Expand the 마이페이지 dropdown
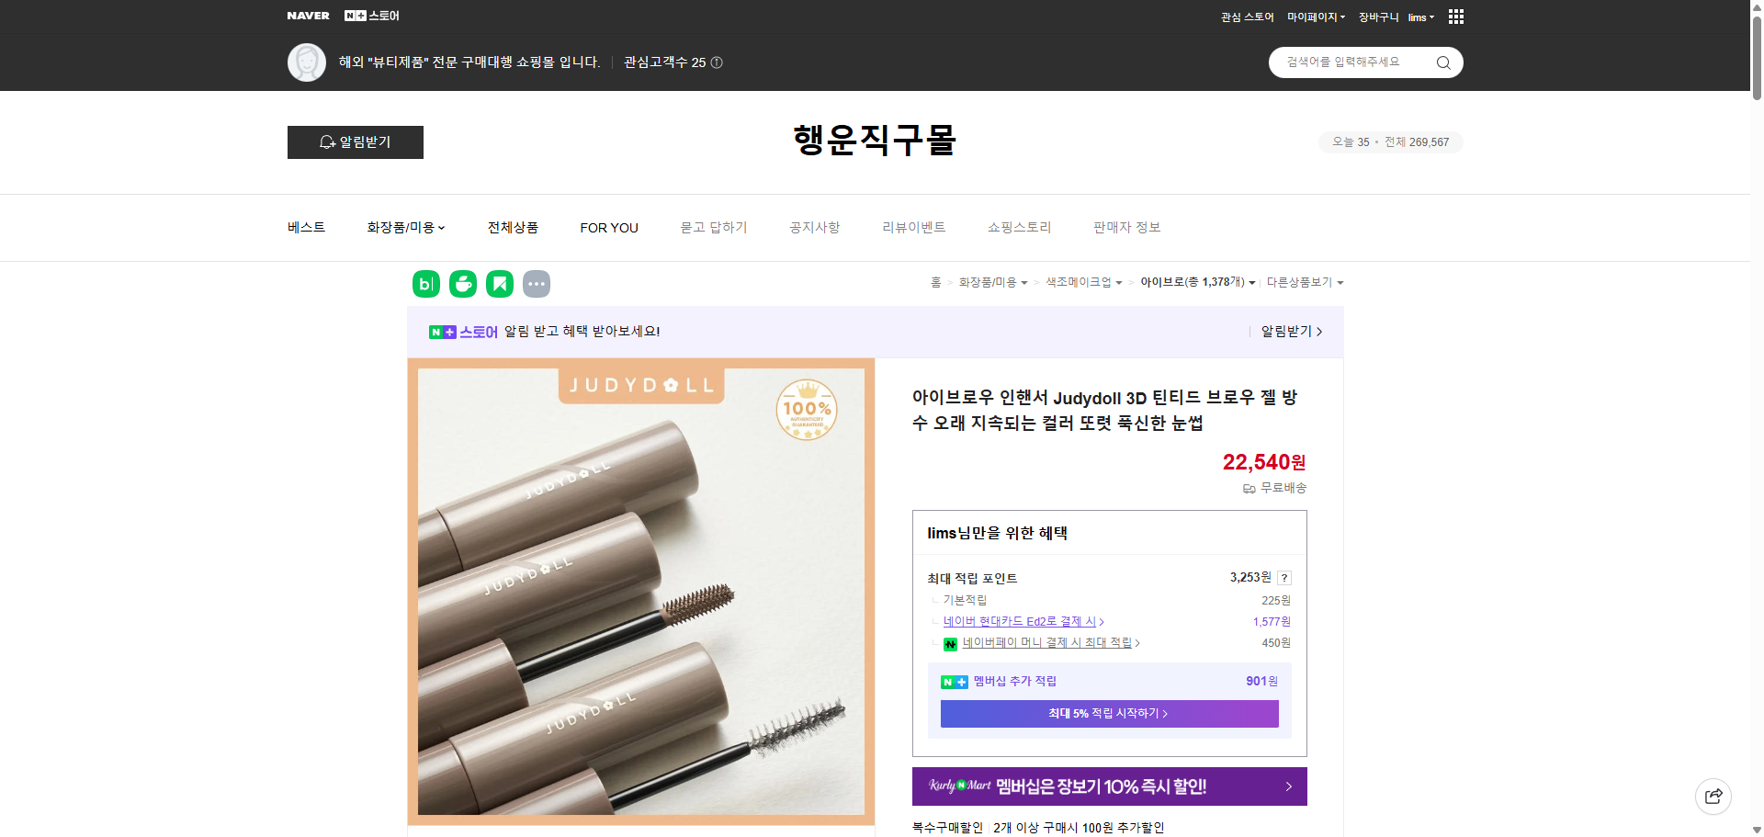 click(x=1314, y=17)
